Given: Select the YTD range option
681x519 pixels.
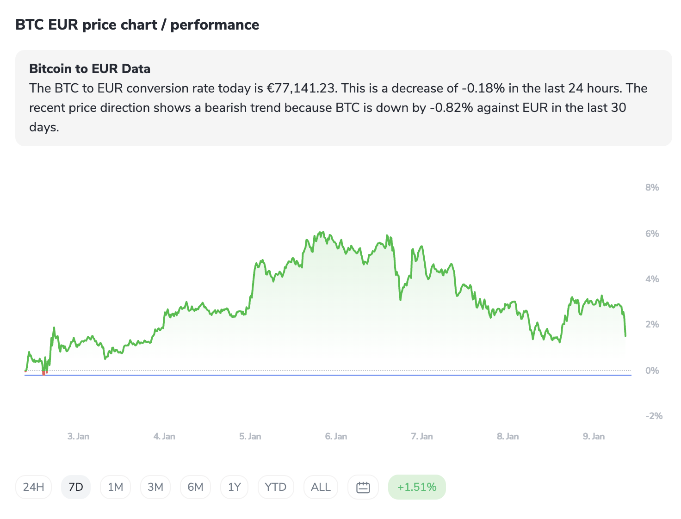Looking at the screenshot, I should point(276,487).
